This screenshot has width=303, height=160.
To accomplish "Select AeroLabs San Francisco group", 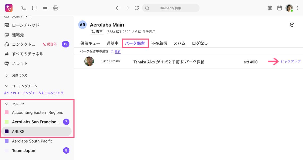I will [x=36, y=122].
